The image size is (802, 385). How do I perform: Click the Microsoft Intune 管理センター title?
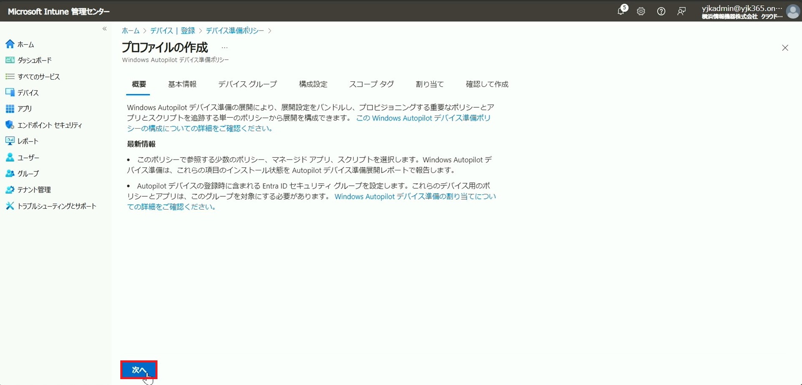(x=59, y=12)
